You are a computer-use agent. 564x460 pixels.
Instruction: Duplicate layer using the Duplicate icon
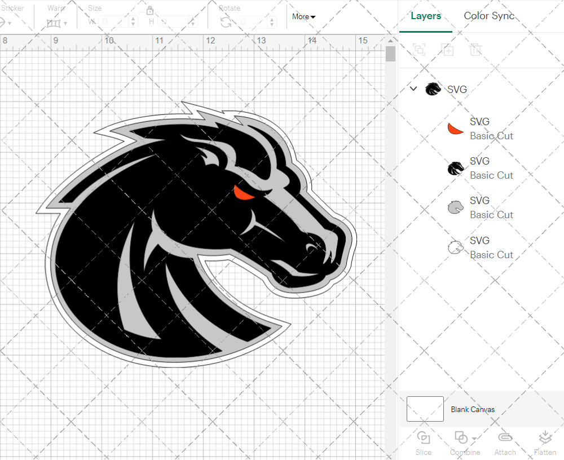pos(448,50)
